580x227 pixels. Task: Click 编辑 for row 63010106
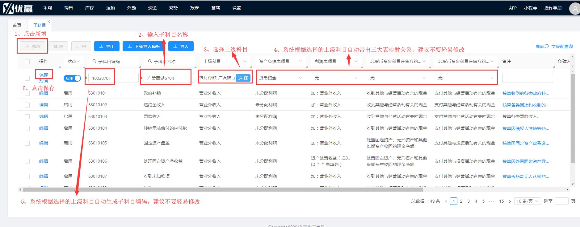(x=44, y=161)
